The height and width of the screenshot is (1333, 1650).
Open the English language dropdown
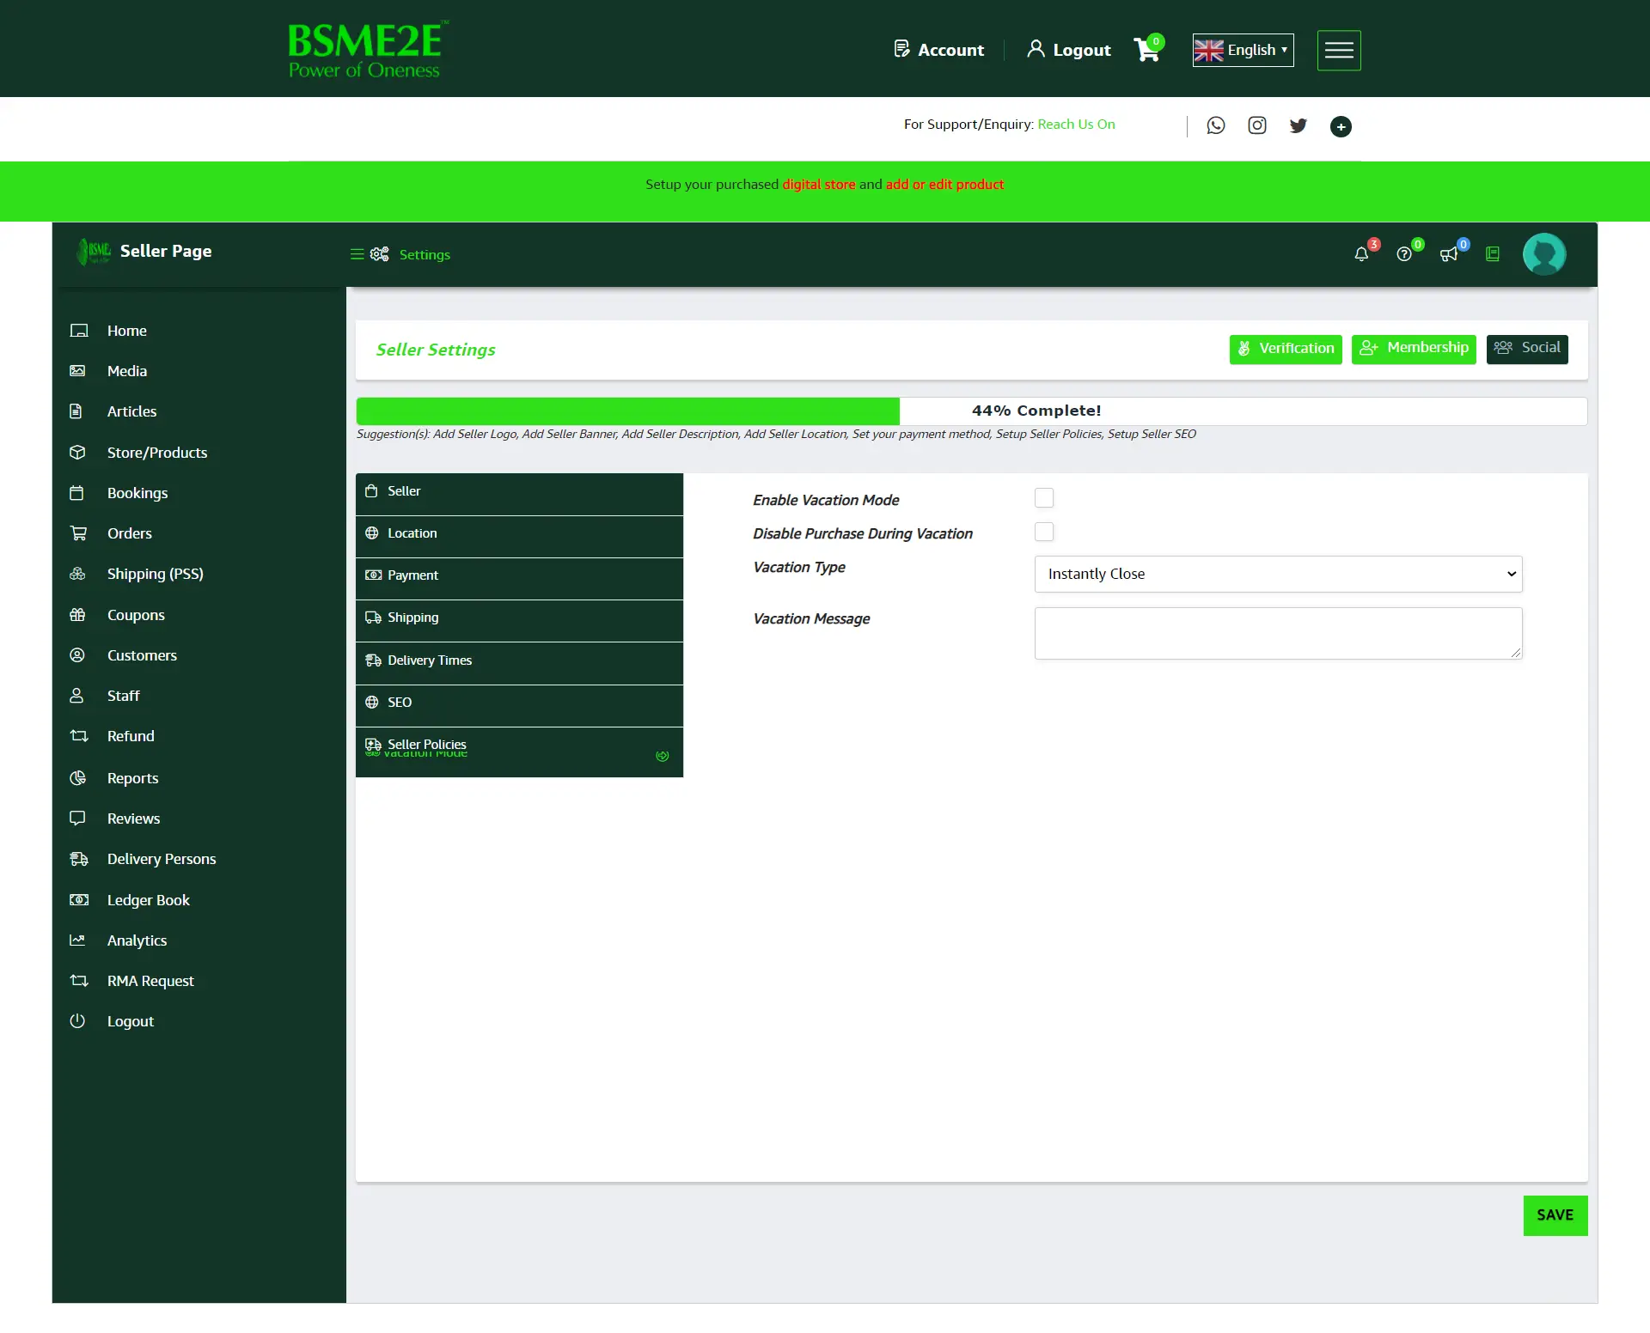click(1243, 50)
